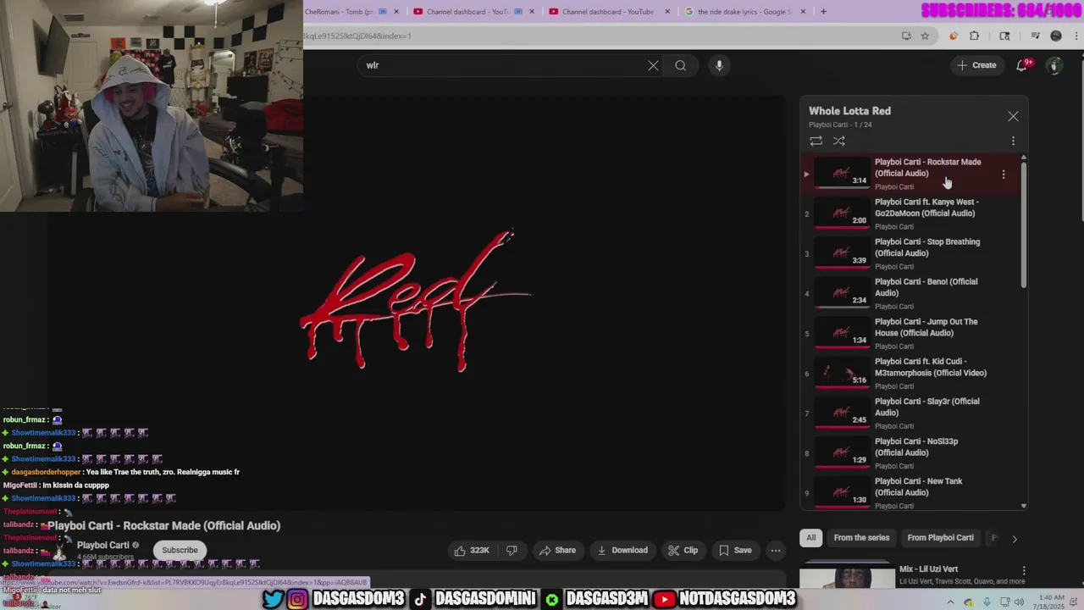Open more actions ellipsis beside Save

point(775,550)
